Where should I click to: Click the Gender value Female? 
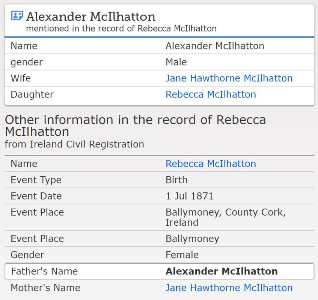(x=181, y=255)
